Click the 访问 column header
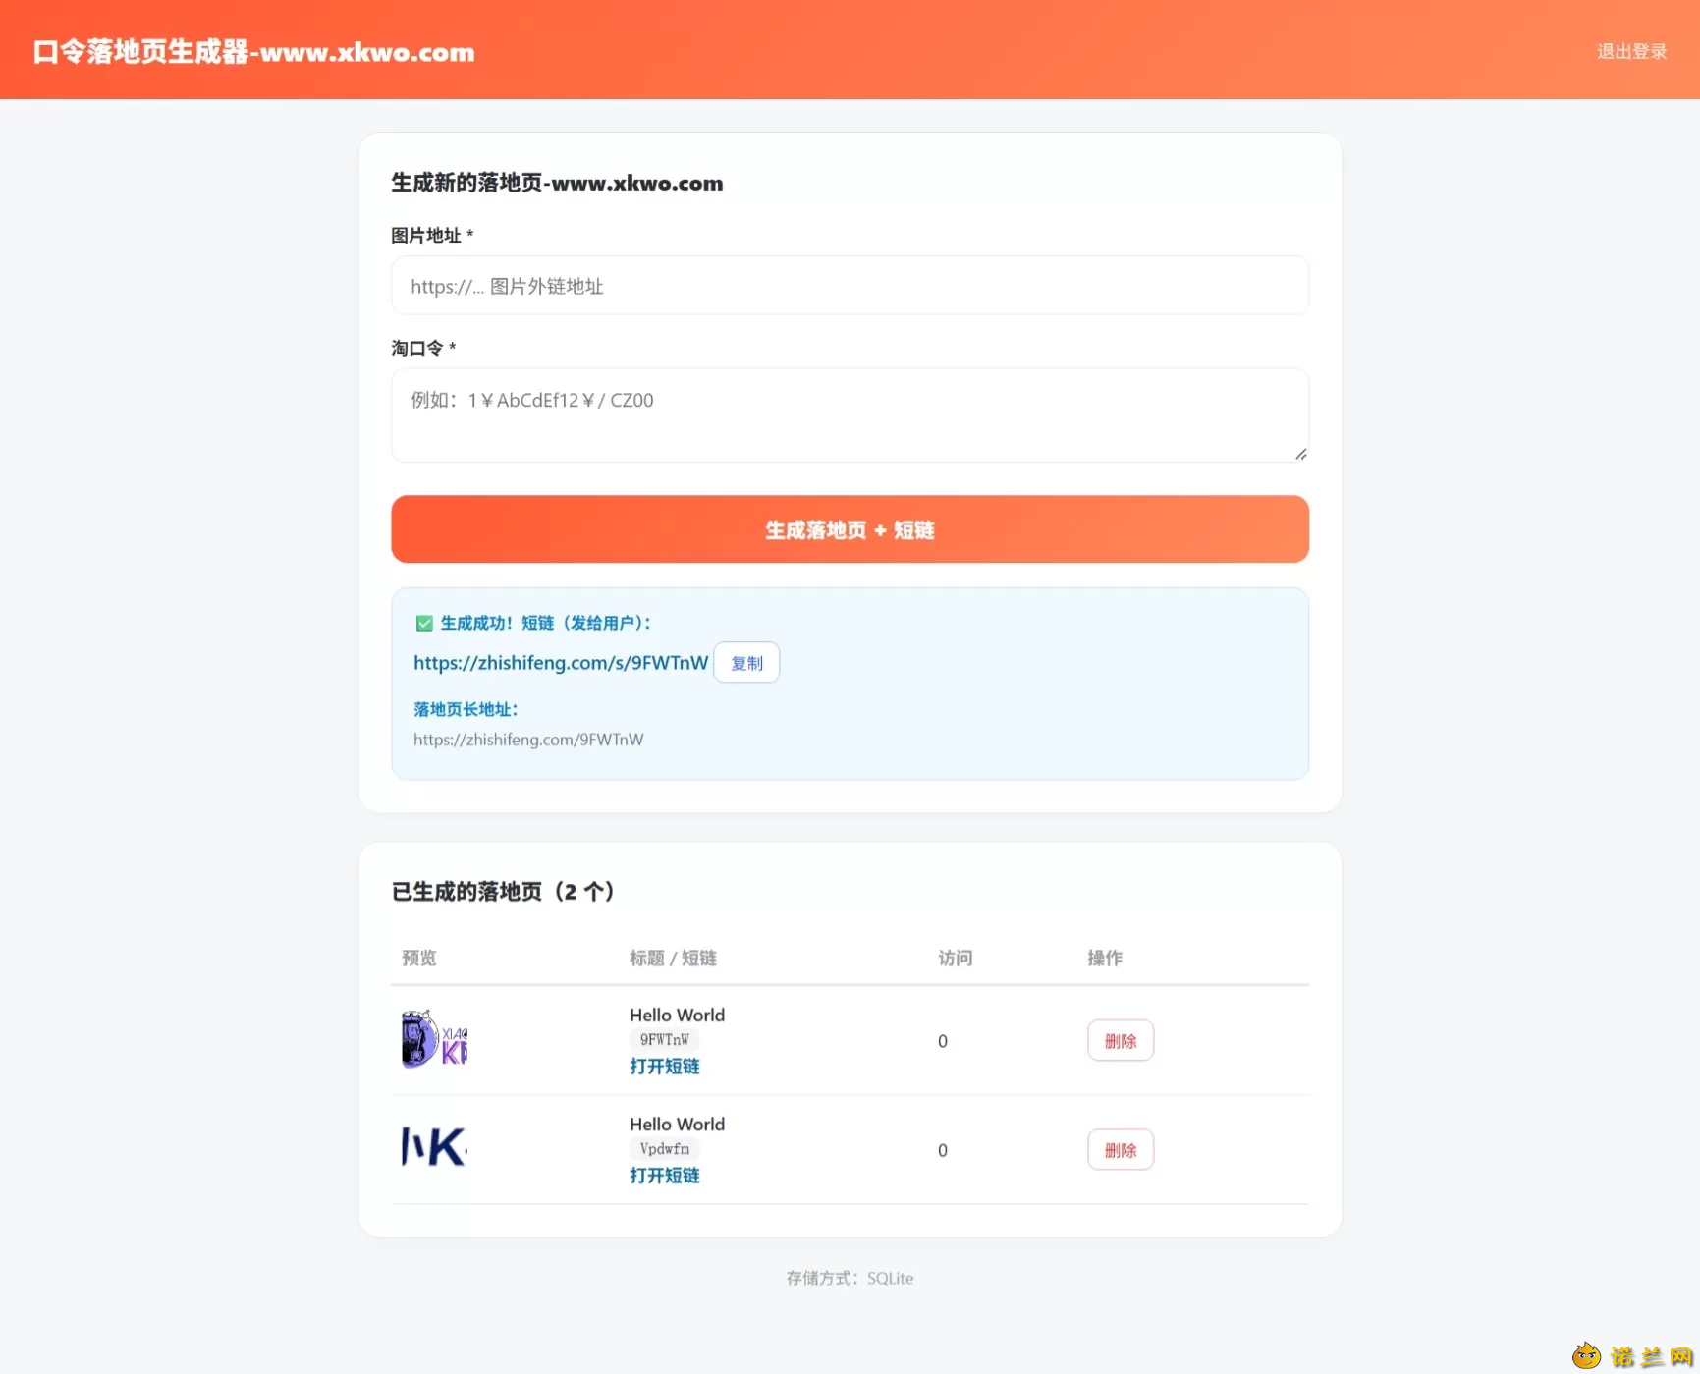 pyautogui.click(x=956, y=958)
